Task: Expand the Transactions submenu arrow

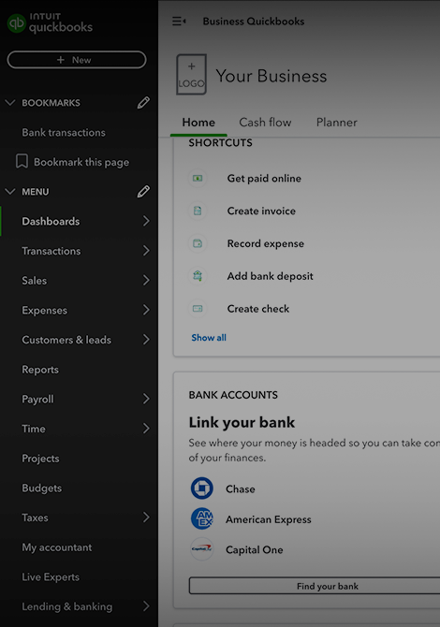Action: [x=146, y=251]
